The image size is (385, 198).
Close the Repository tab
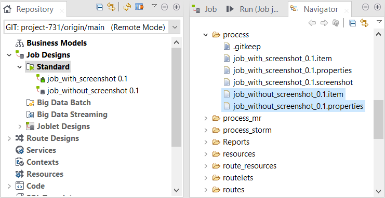click(62, 11)
